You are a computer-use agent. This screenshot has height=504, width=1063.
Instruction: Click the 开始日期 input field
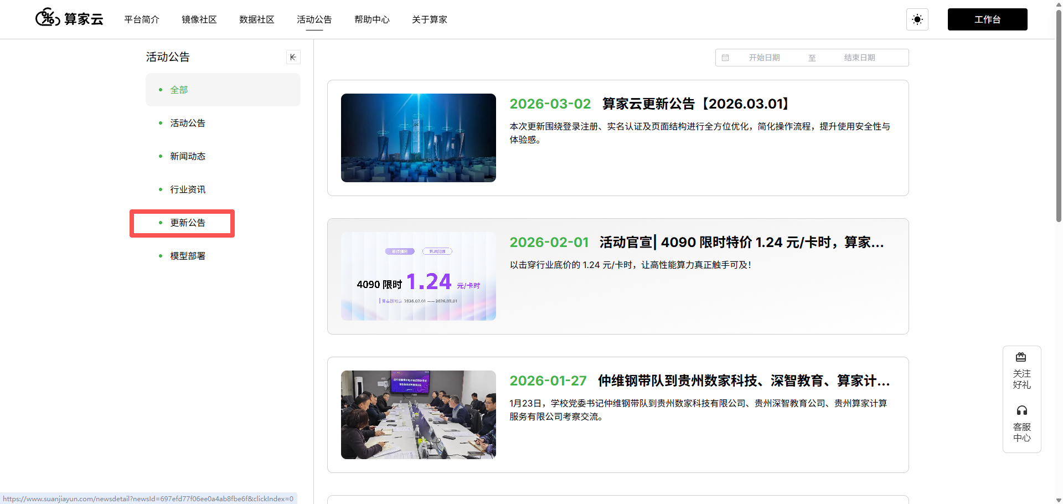[765, 58]
